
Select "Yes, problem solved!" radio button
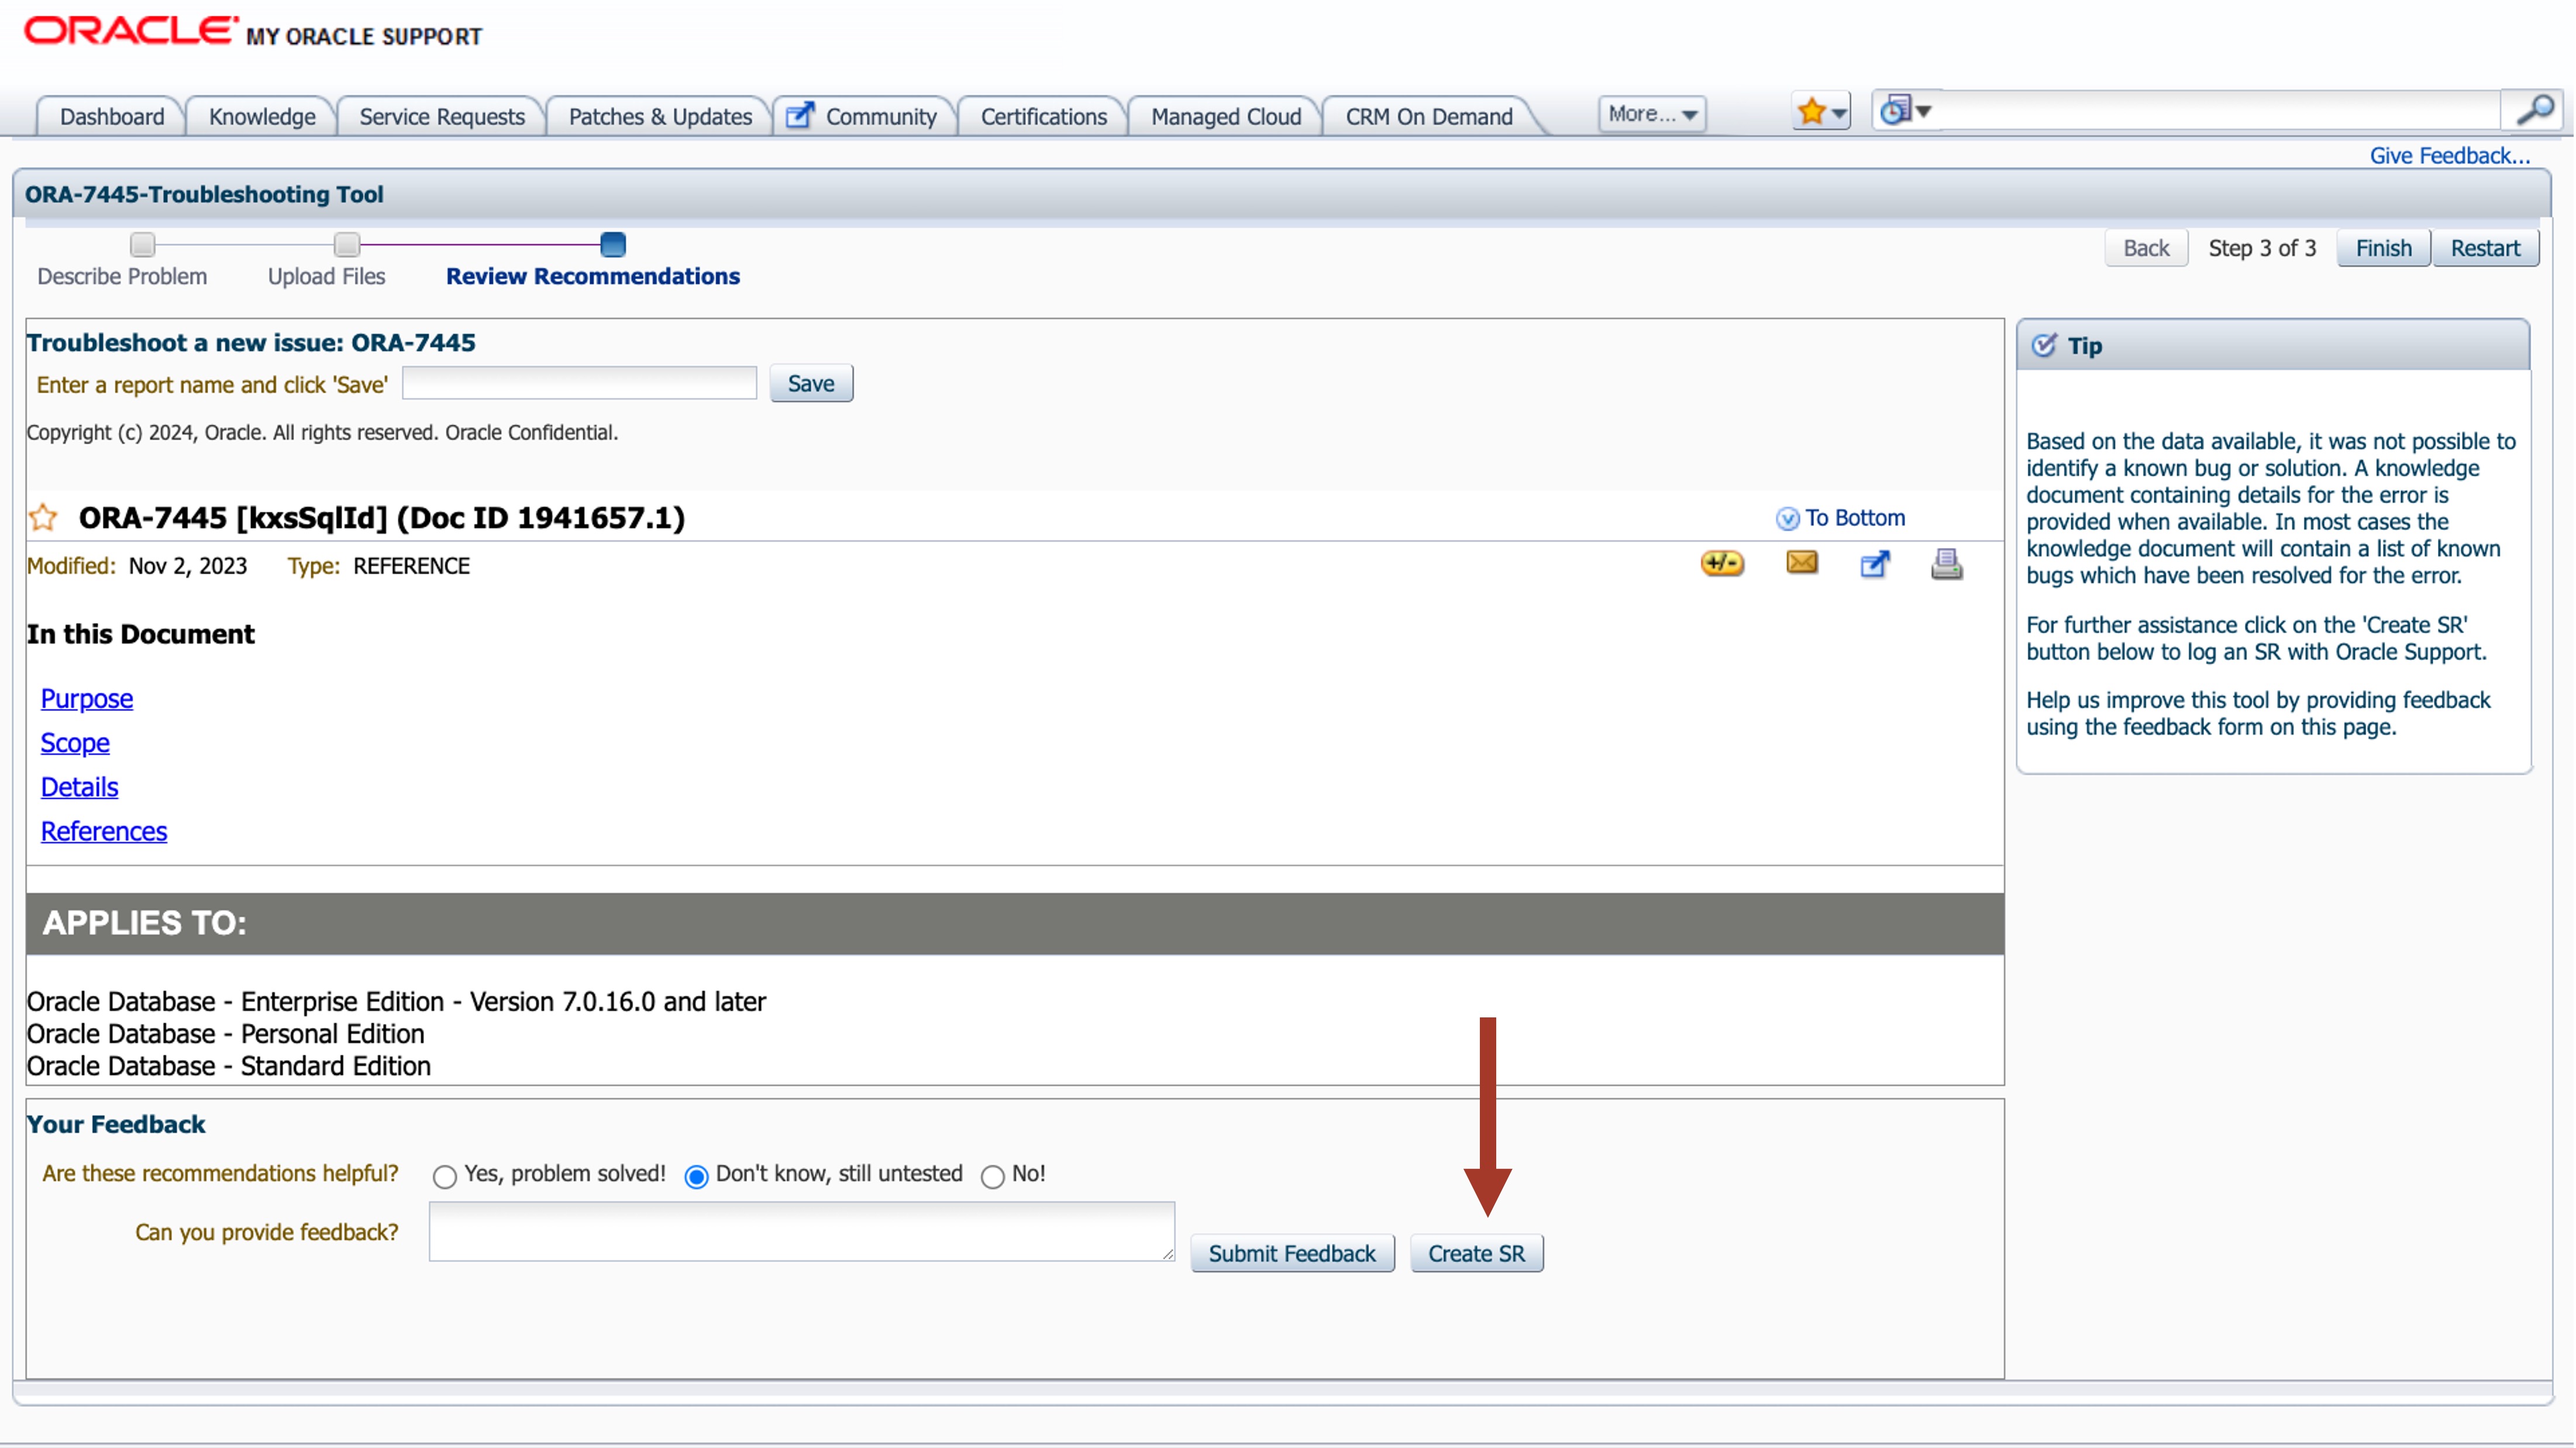[x=445, y=1177]
